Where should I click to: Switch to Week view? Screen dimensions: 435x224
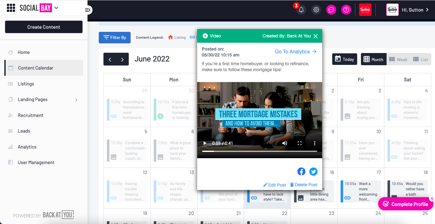(398, 59)
